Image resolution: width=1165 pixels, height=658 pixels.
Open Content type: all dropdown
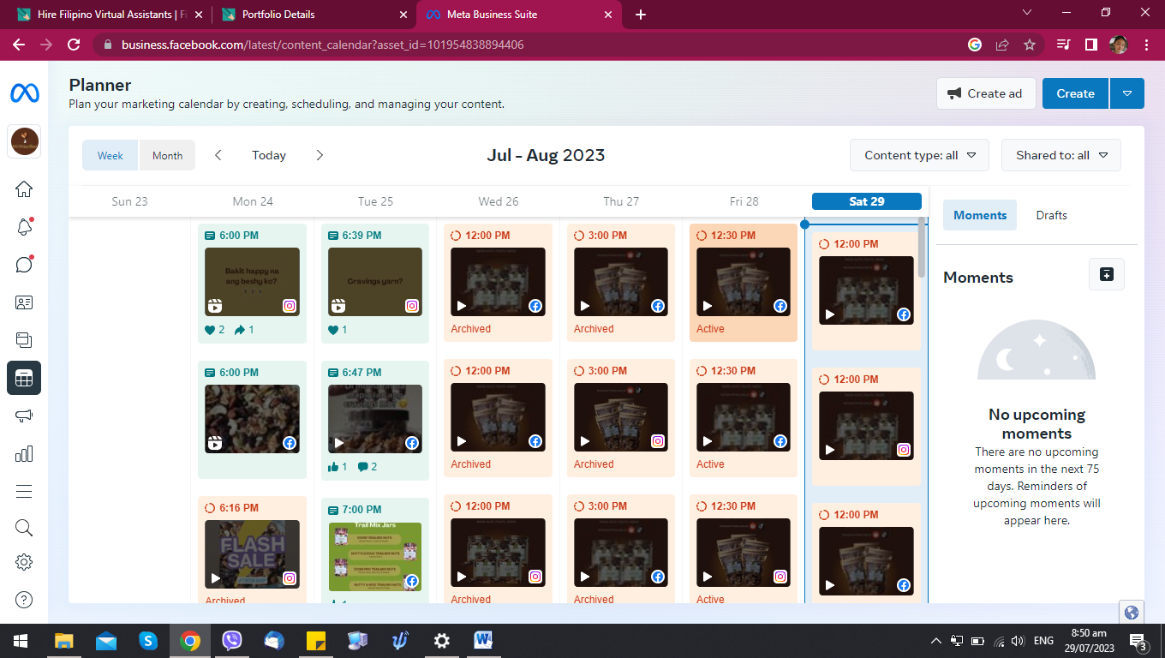pyautogui.click(x=919, y=155)
